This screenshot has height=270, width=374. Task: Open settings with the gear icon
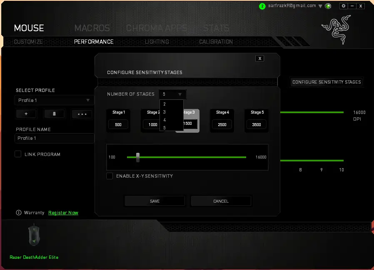(343, 6)
